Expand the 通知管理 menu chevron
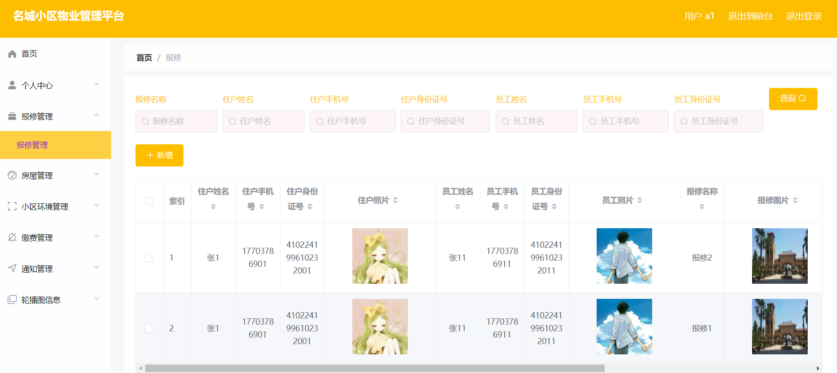This screenshot has width=837, height=373. pyautogui.click(x=96, y=267)
